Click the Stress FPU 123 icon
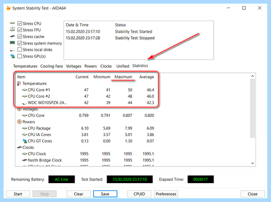The image size is (271, 202). [12, 29]
